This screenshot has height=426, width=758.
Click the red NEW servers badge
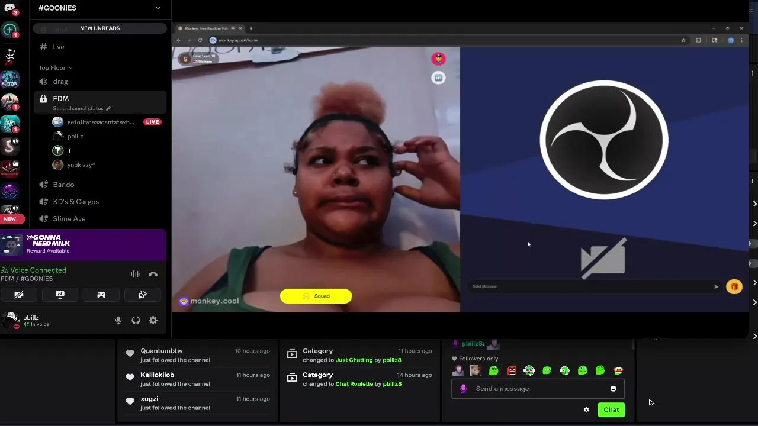click(11, 219)
